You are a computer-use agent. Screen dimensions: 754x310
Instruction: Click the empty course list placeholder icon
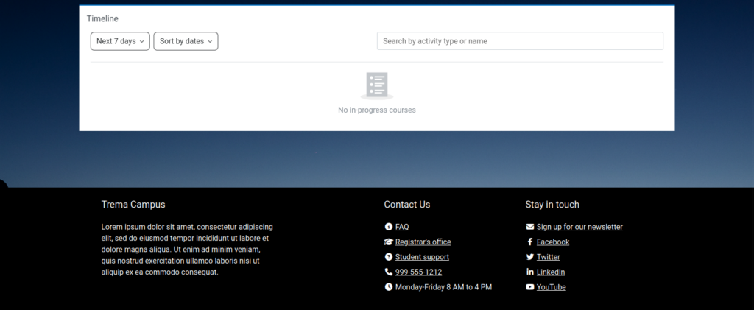pyautogui.click(x=376, y=85)
